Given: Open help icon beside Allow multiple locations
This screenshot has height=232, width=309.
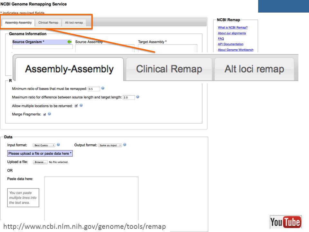Looking at the screenshot, I should point(81,105).
